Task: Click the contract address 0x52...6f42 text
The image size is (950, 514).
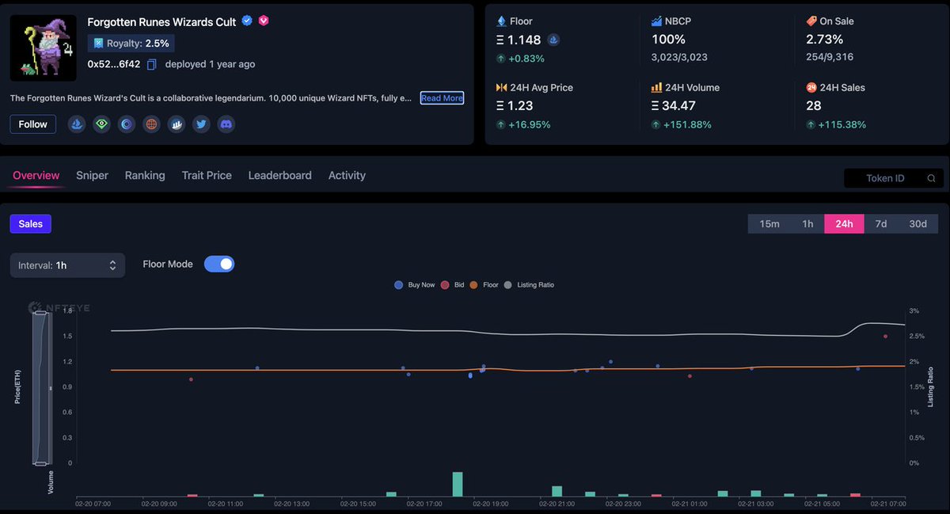Action: pos(114,64)
